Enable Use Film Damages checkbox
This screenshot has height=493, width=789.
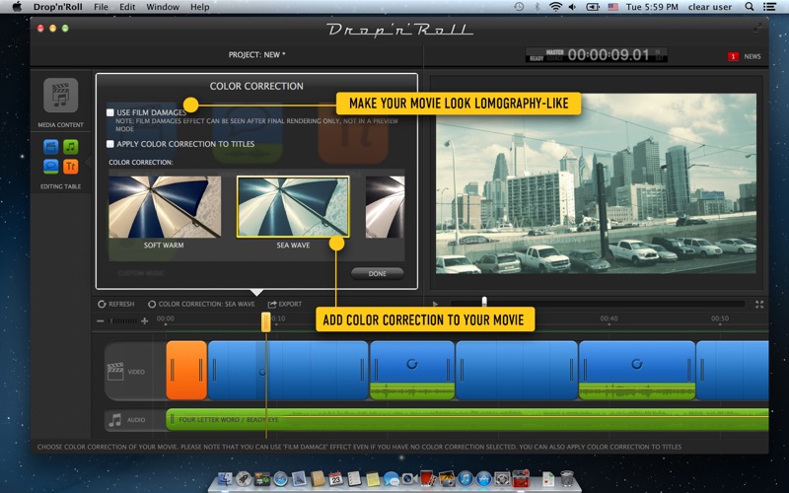coord(110,113)
